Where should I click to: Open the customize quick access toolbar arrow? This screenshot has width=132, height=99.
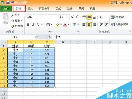click(x=27, y=3)
